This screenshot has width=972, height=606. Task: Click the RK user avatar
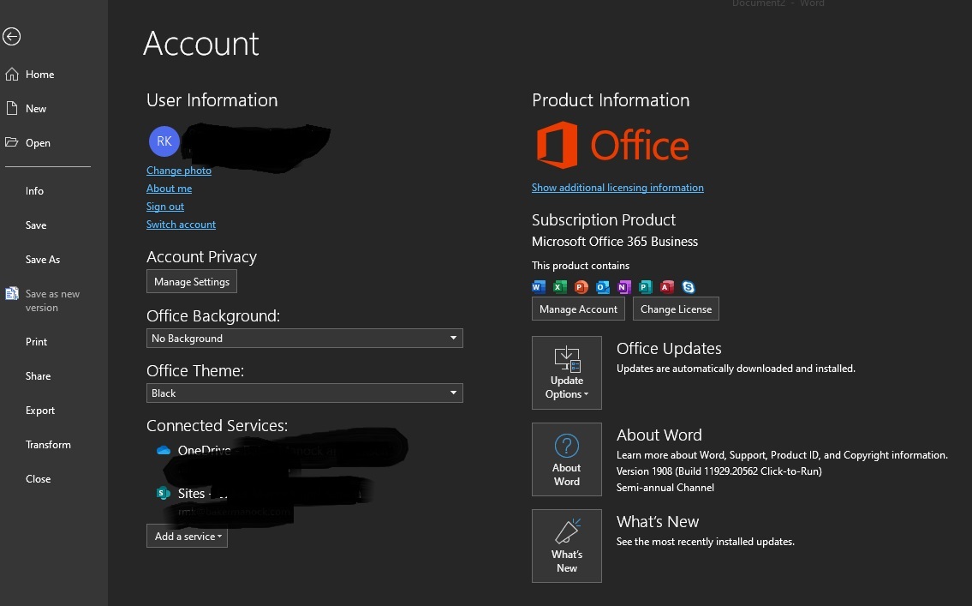point(164,141)
